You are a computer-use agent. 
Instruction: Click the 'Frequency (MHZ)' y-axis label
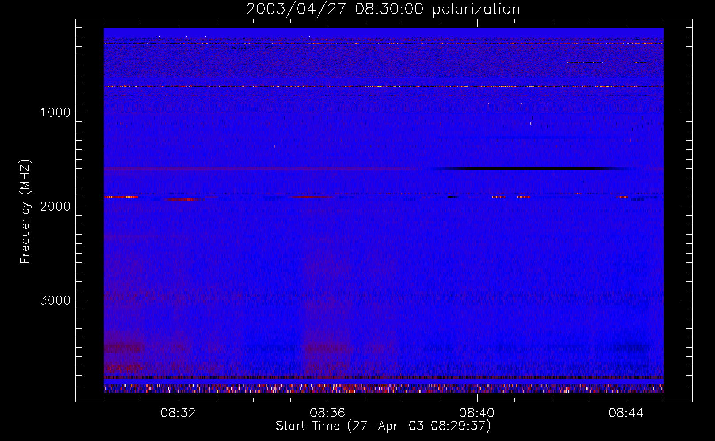(x=25, y=212)
